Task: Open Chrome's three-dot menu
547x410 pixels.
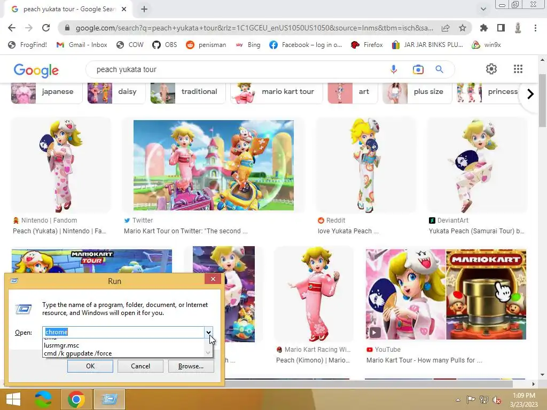Action: point(535,28)
